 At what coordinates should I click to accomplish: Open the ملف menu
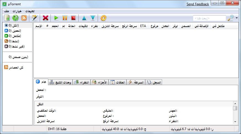(x=6, y=11)
